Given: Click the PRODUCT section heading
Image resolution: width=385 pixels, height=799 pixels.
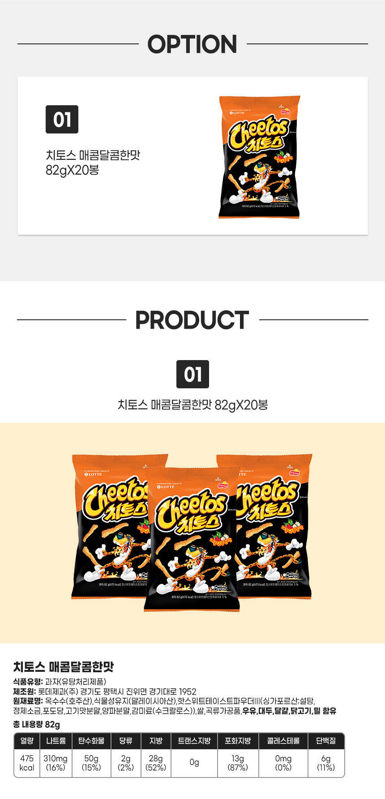Looking at the screenshot, I should click(192, 320).
